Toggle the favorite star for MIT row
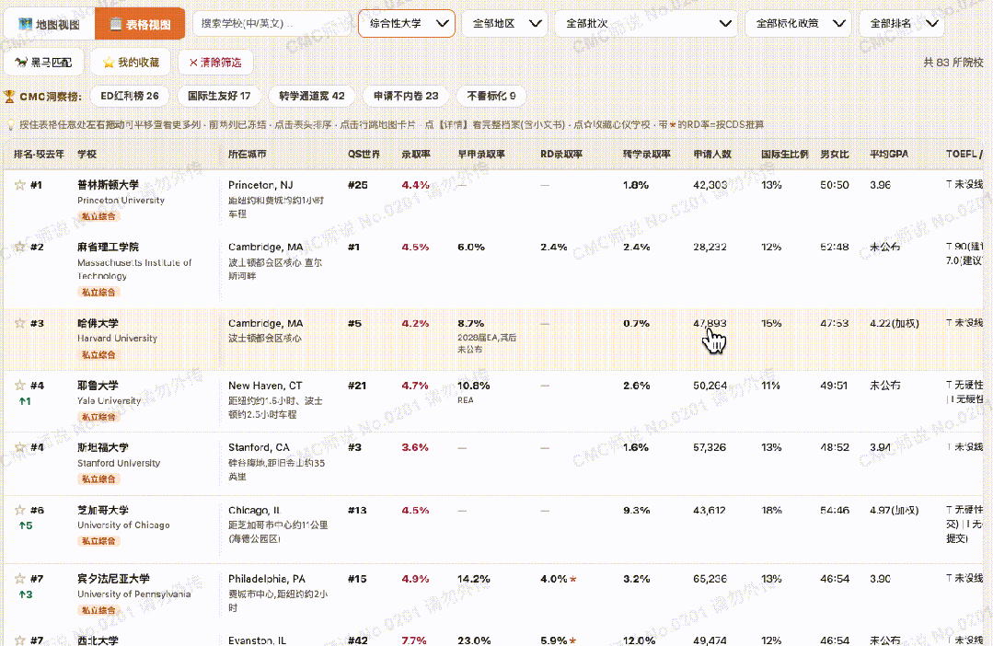 [19, 247]
